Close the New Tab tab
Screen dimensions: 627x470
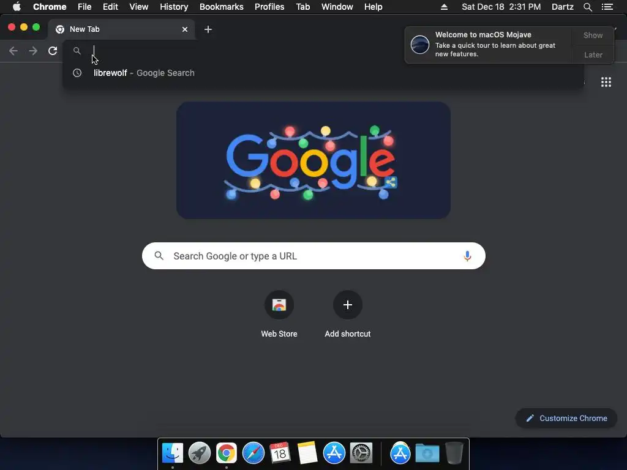click(x=185, y=29)
